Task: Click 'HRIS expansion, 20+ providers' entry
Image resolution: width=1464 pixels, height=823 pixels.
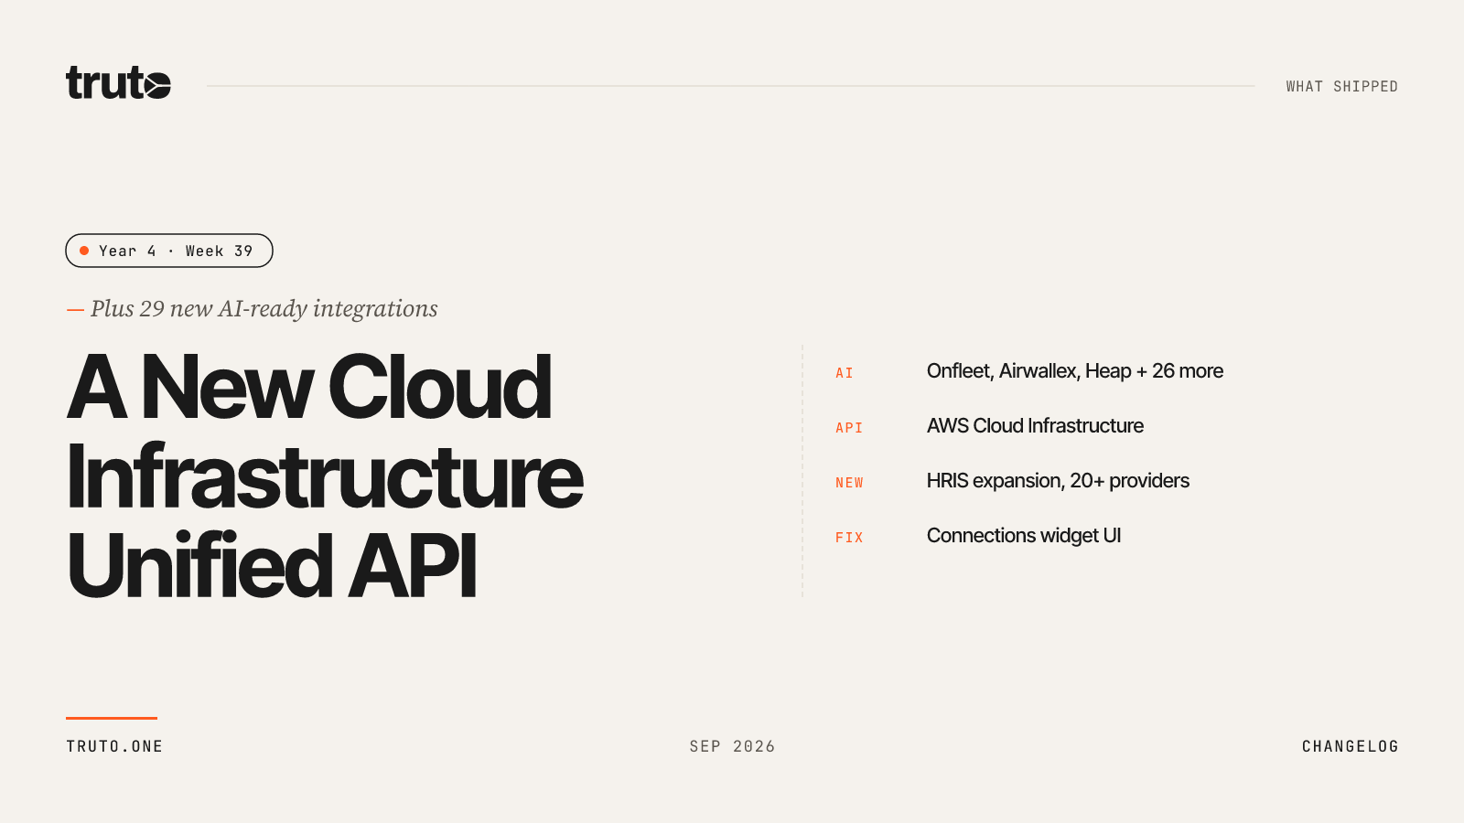Action: tap(1058, 481)
